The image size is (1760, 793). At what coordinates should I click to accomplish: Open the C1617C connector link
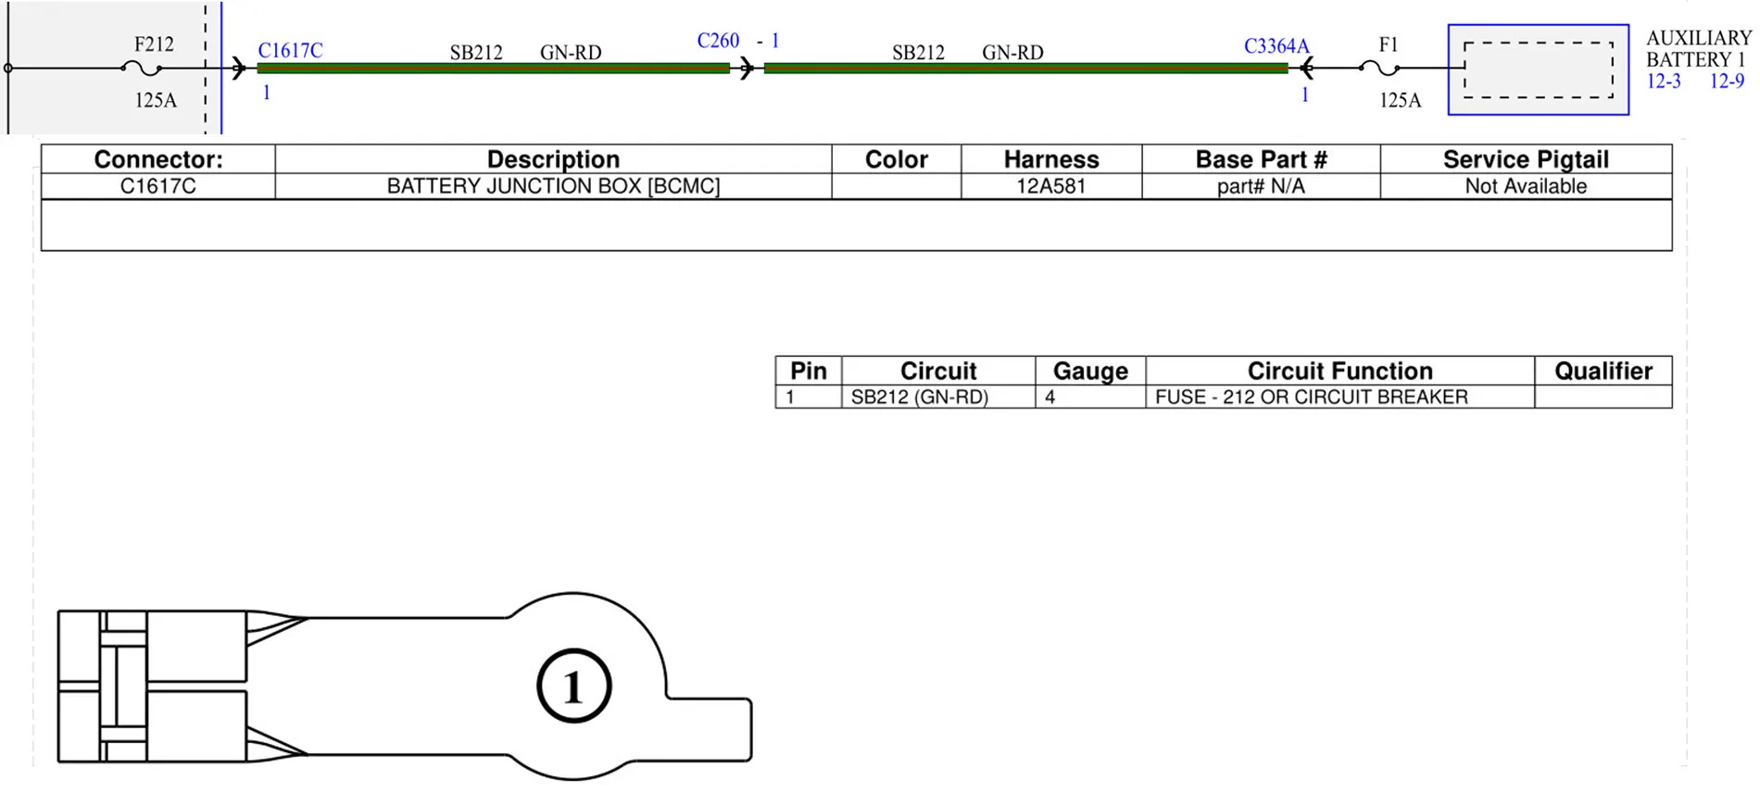(x=290, y=50)
